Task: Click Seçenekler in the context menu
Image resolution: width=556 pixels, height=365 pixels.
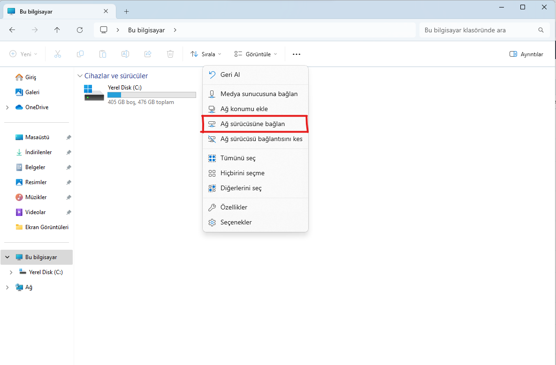Action: tap(236, 223)
